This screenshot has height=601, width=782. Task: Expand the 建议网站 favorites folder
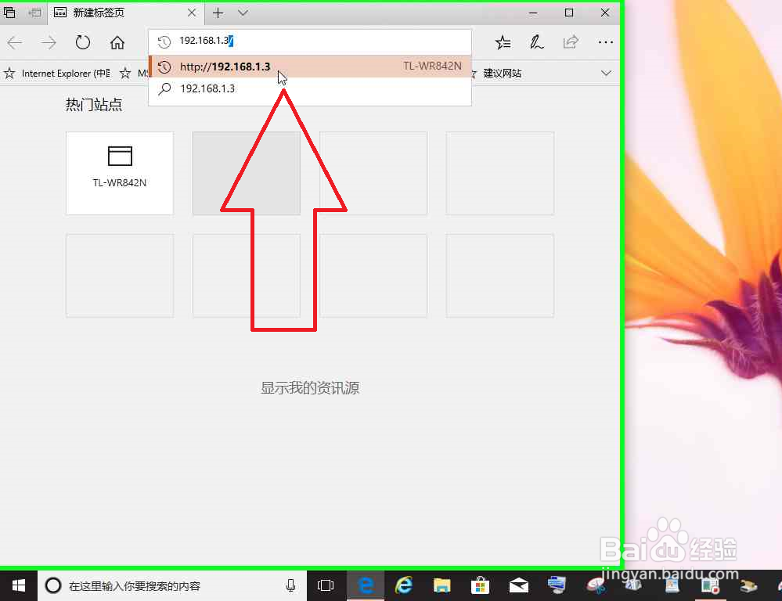[607, 73]
